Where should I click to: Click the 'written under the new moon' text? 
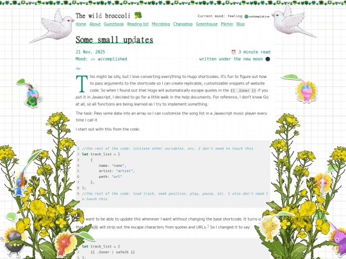[231, 59]
